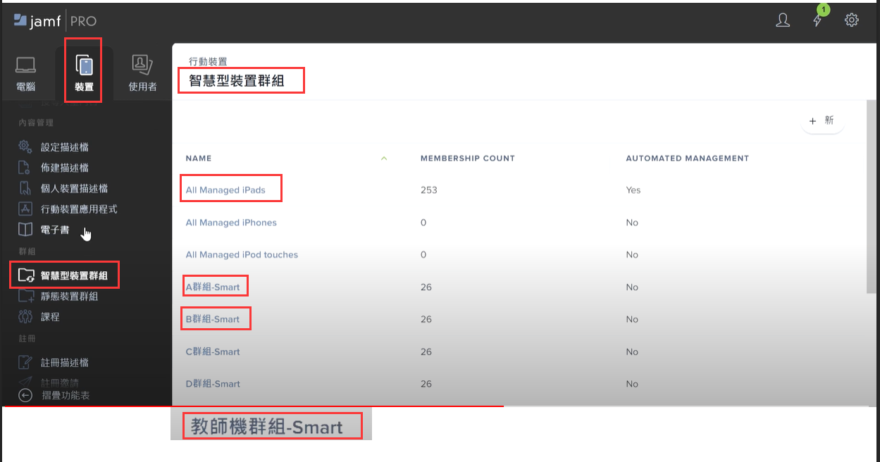Screen dimensions: 880x462
Task: Click the 群組 section heading
Action: pos(27,251)
